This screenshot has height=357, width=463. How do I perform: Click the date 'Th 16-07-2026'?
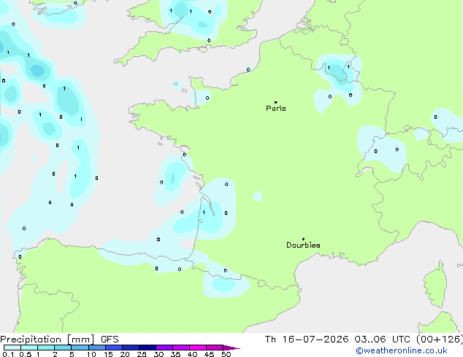coord(307,340)
